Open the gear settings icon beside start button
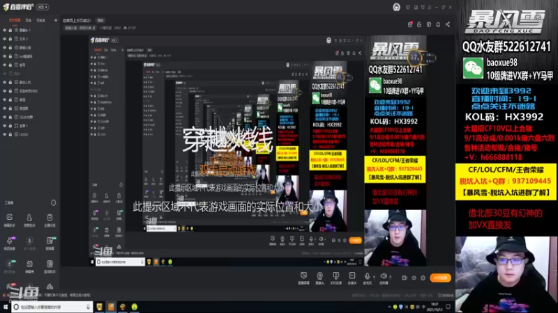 pyautogui.click(x=423, y=278)
